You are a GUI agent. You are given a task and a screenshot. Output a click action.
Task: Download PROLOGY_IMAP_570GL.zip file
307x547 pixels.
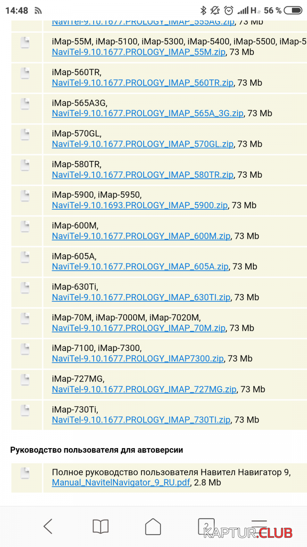pyautogui.click(x=142, y=144)
